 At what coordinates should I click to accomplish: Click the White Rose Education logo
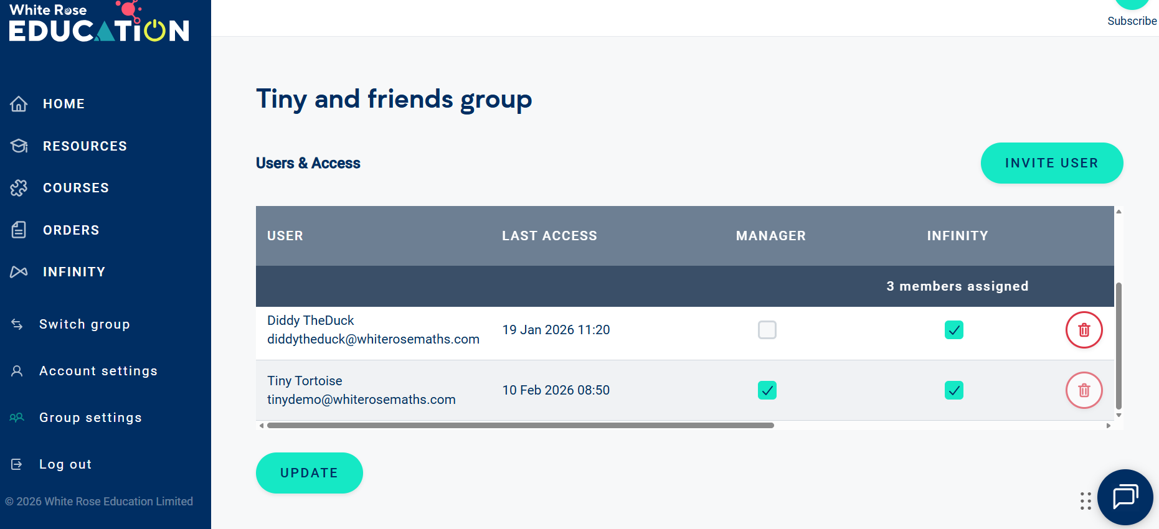click(x=99, y=22)
